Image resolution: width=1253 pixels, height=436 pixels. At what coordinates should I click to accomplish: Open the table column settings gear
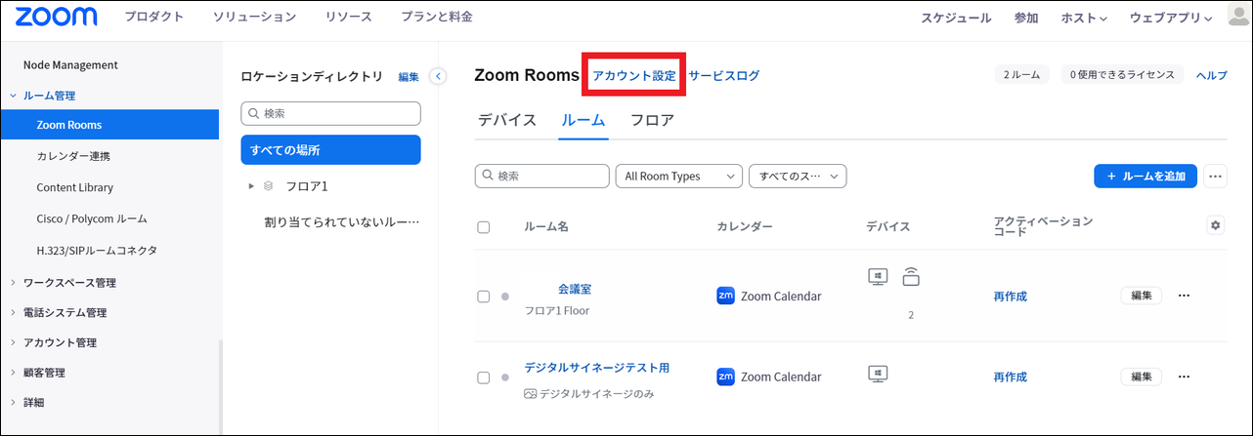click(1216, 225)
